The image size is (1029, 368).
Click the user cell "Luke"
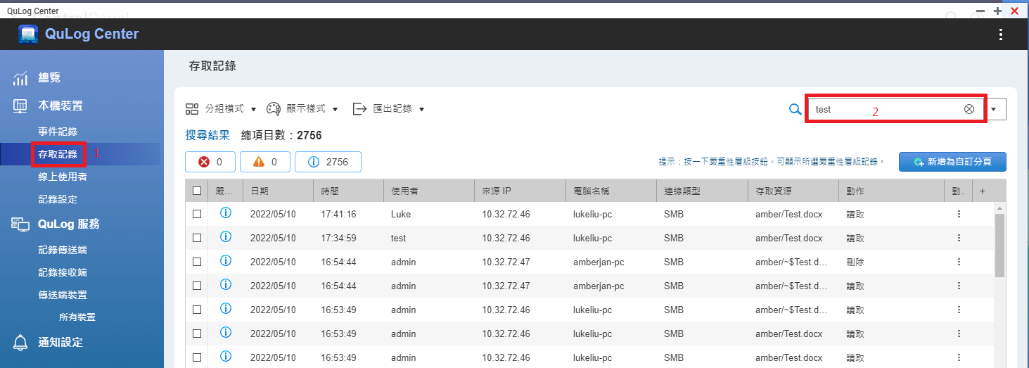[401, 214]
